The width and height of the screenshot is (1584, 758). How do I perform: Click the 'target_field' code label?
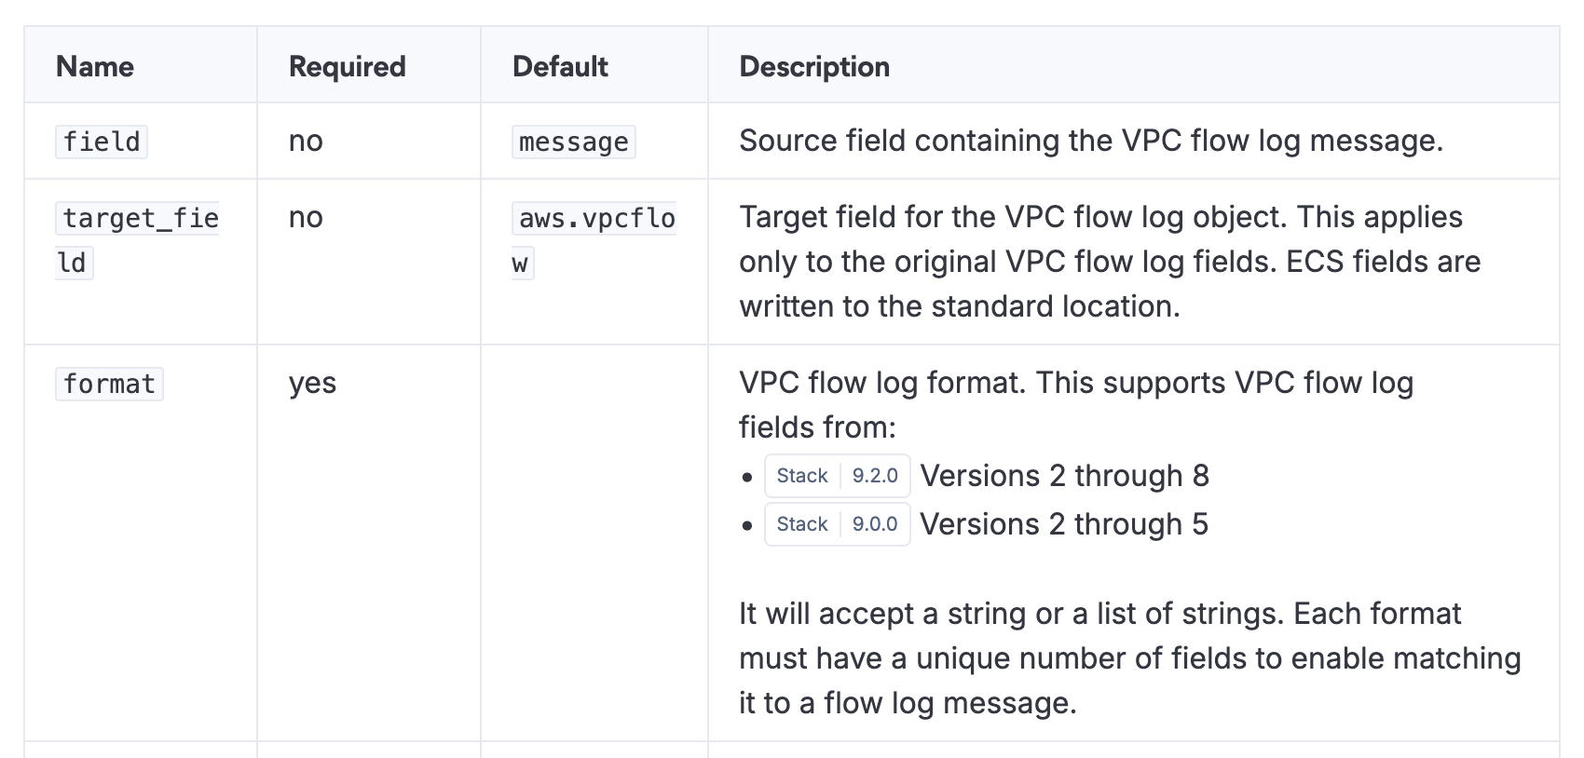(x=140, y=219)
